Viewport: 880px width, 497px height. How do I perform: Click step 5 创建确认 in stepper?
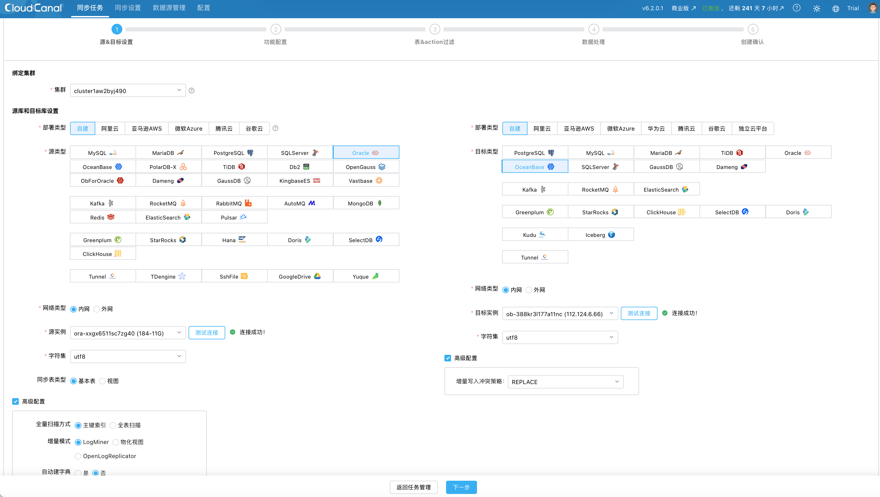coord(752,35)
